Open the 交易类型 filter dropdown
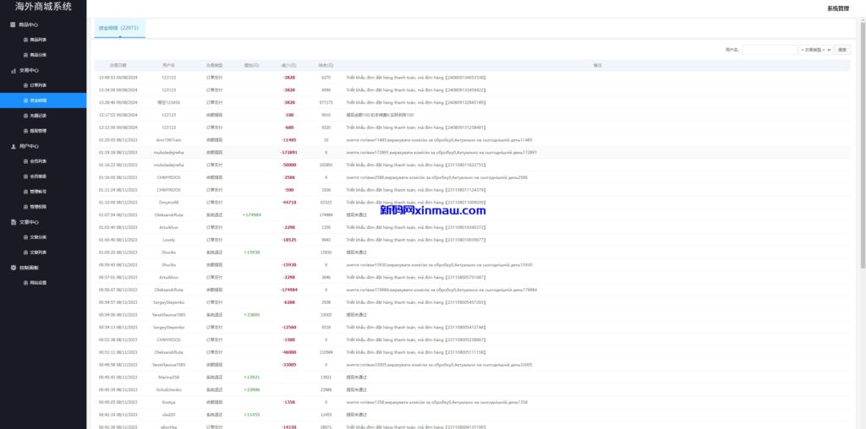866x429 pixels. pos(815,50)
